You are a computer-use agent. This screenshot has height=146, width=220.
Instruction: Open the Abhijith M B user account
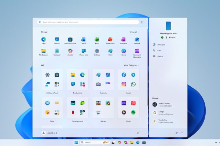[x=49, y=133]
